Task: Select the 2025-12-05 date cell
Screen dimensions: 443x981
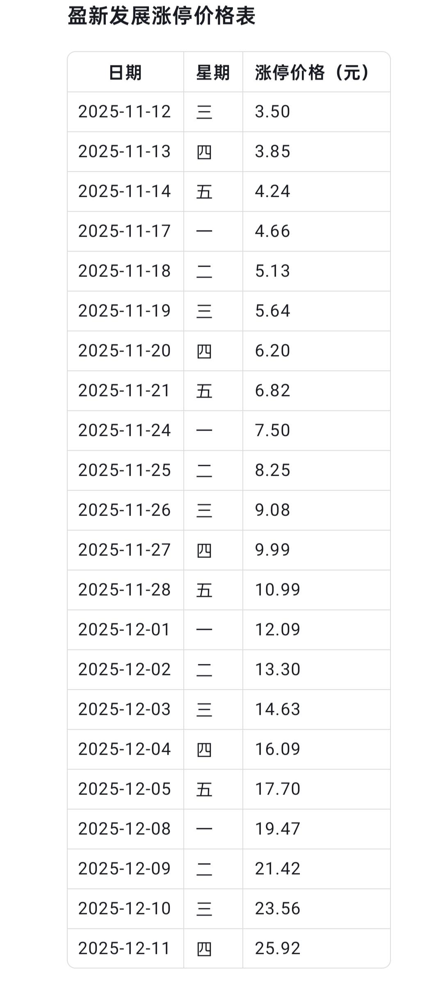Action: tap(124, 789)
